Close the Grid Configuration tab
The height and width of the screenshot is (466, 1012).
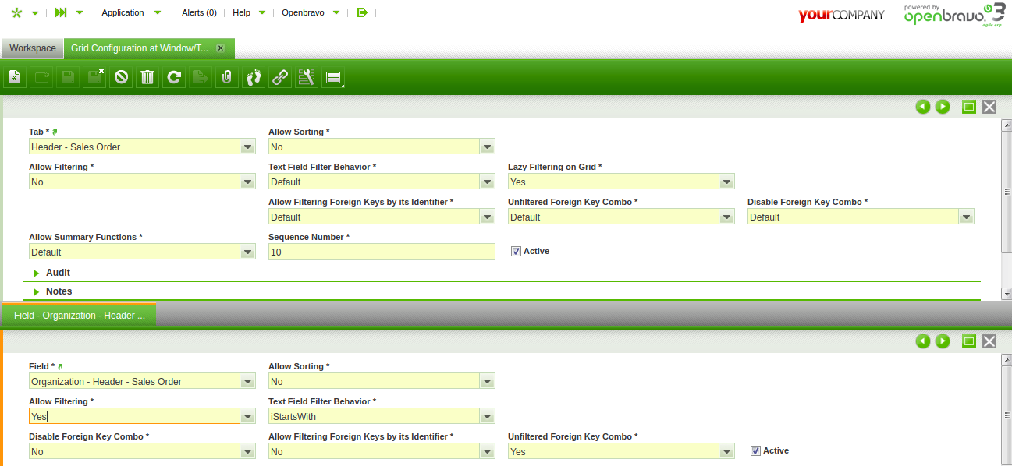(x=220, y=48)
